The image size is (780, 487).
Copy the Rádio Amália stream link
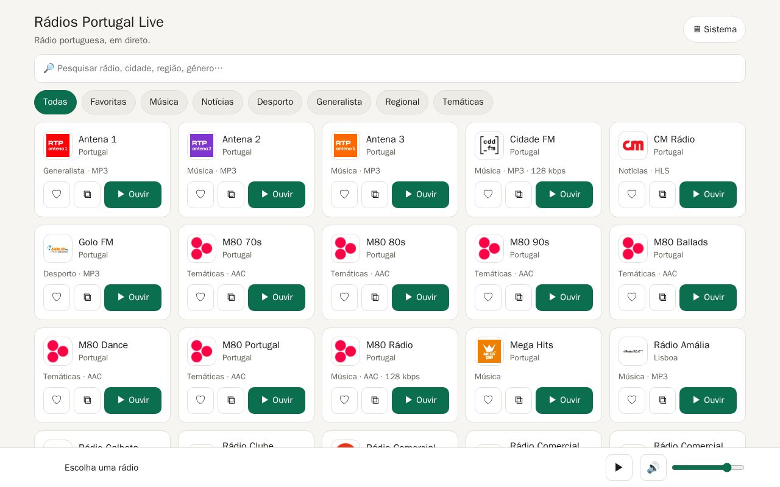point(662,401)
